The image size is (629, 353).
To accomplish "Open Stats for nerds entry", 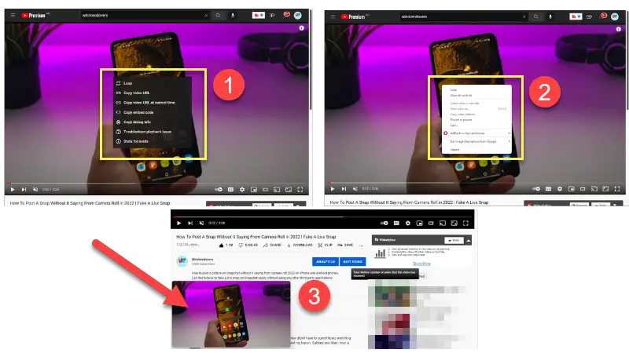I will coord(153,141).
